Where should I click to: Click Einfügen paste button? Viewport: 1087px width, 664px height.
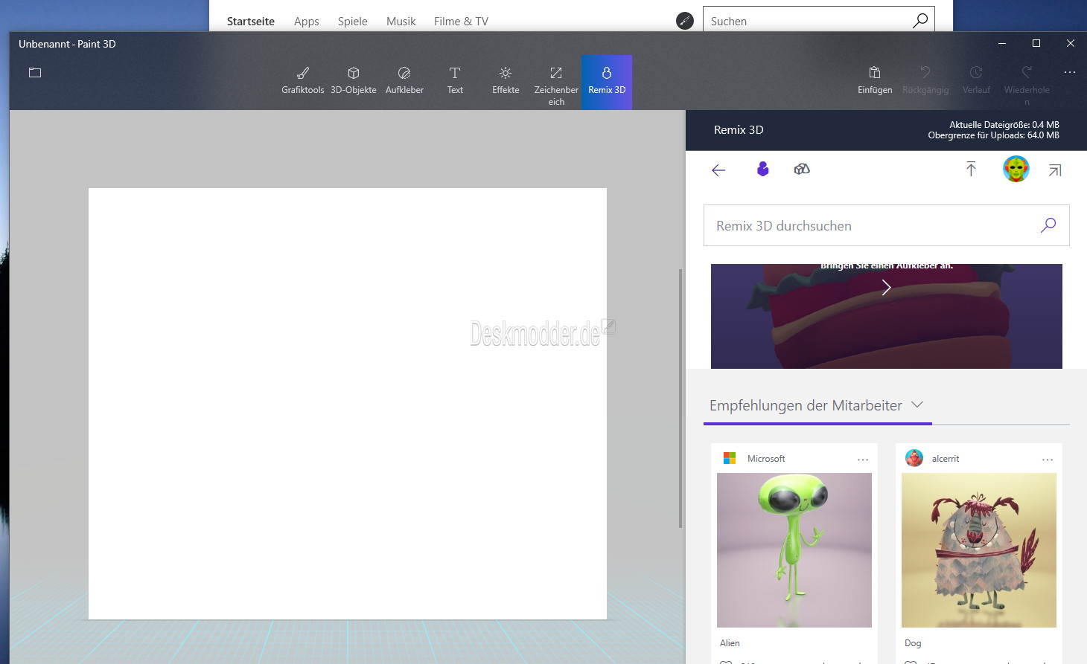coord(875,80)
